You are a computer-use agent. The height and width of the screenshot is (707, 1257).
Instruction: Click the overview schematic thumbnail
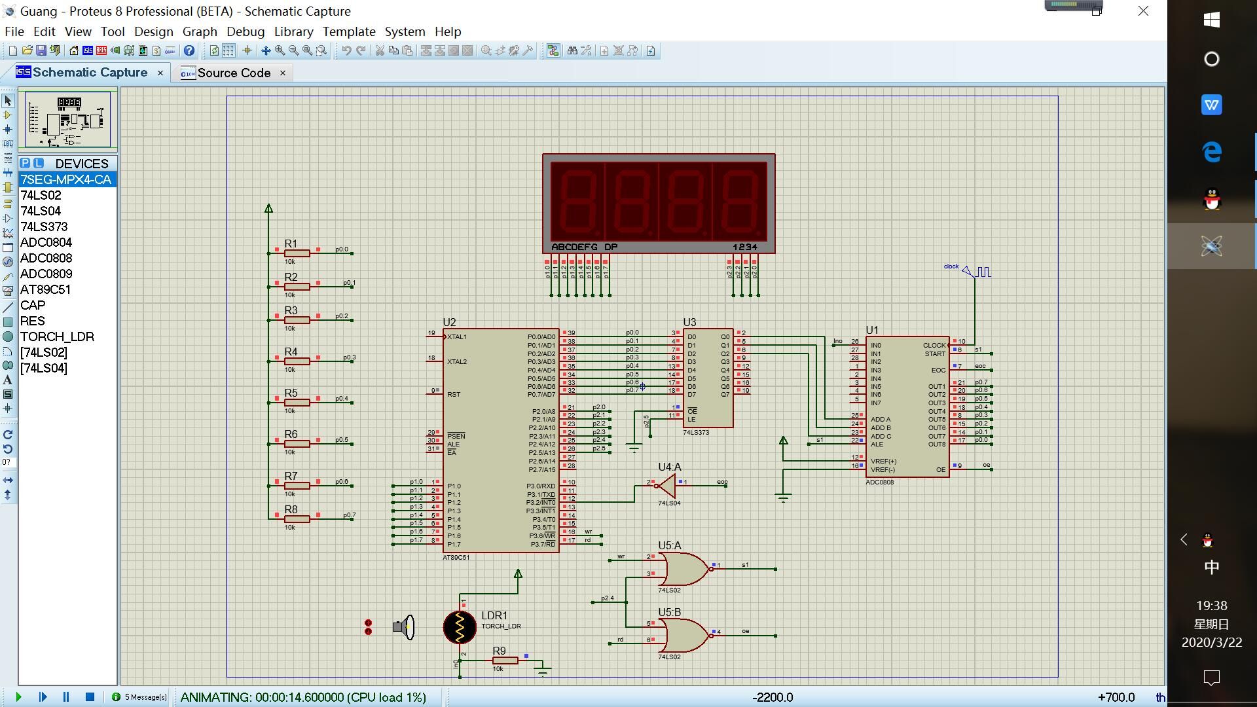tap(68, 120)
